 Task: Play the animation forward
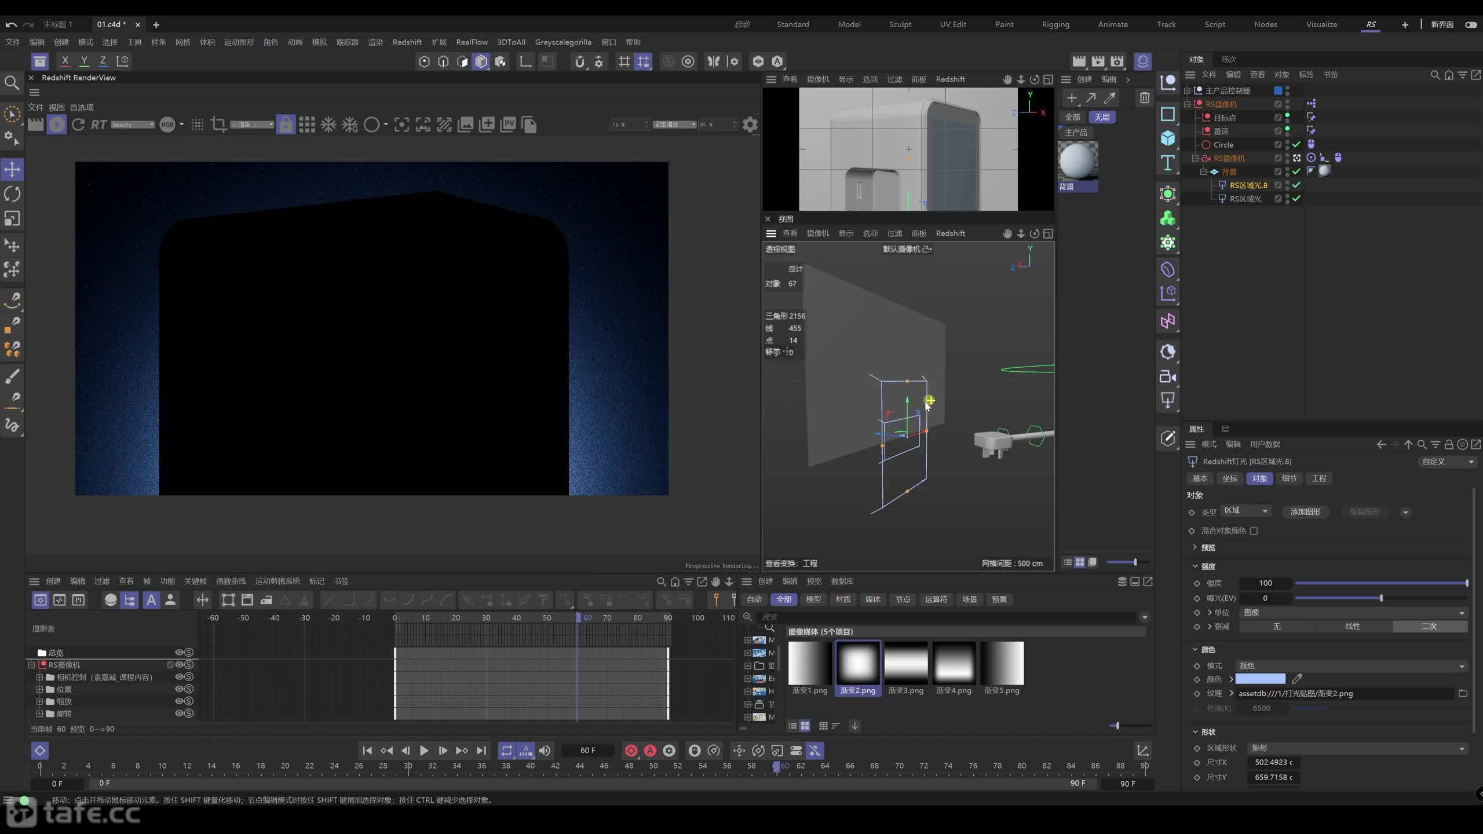click(x=424, y=751)
